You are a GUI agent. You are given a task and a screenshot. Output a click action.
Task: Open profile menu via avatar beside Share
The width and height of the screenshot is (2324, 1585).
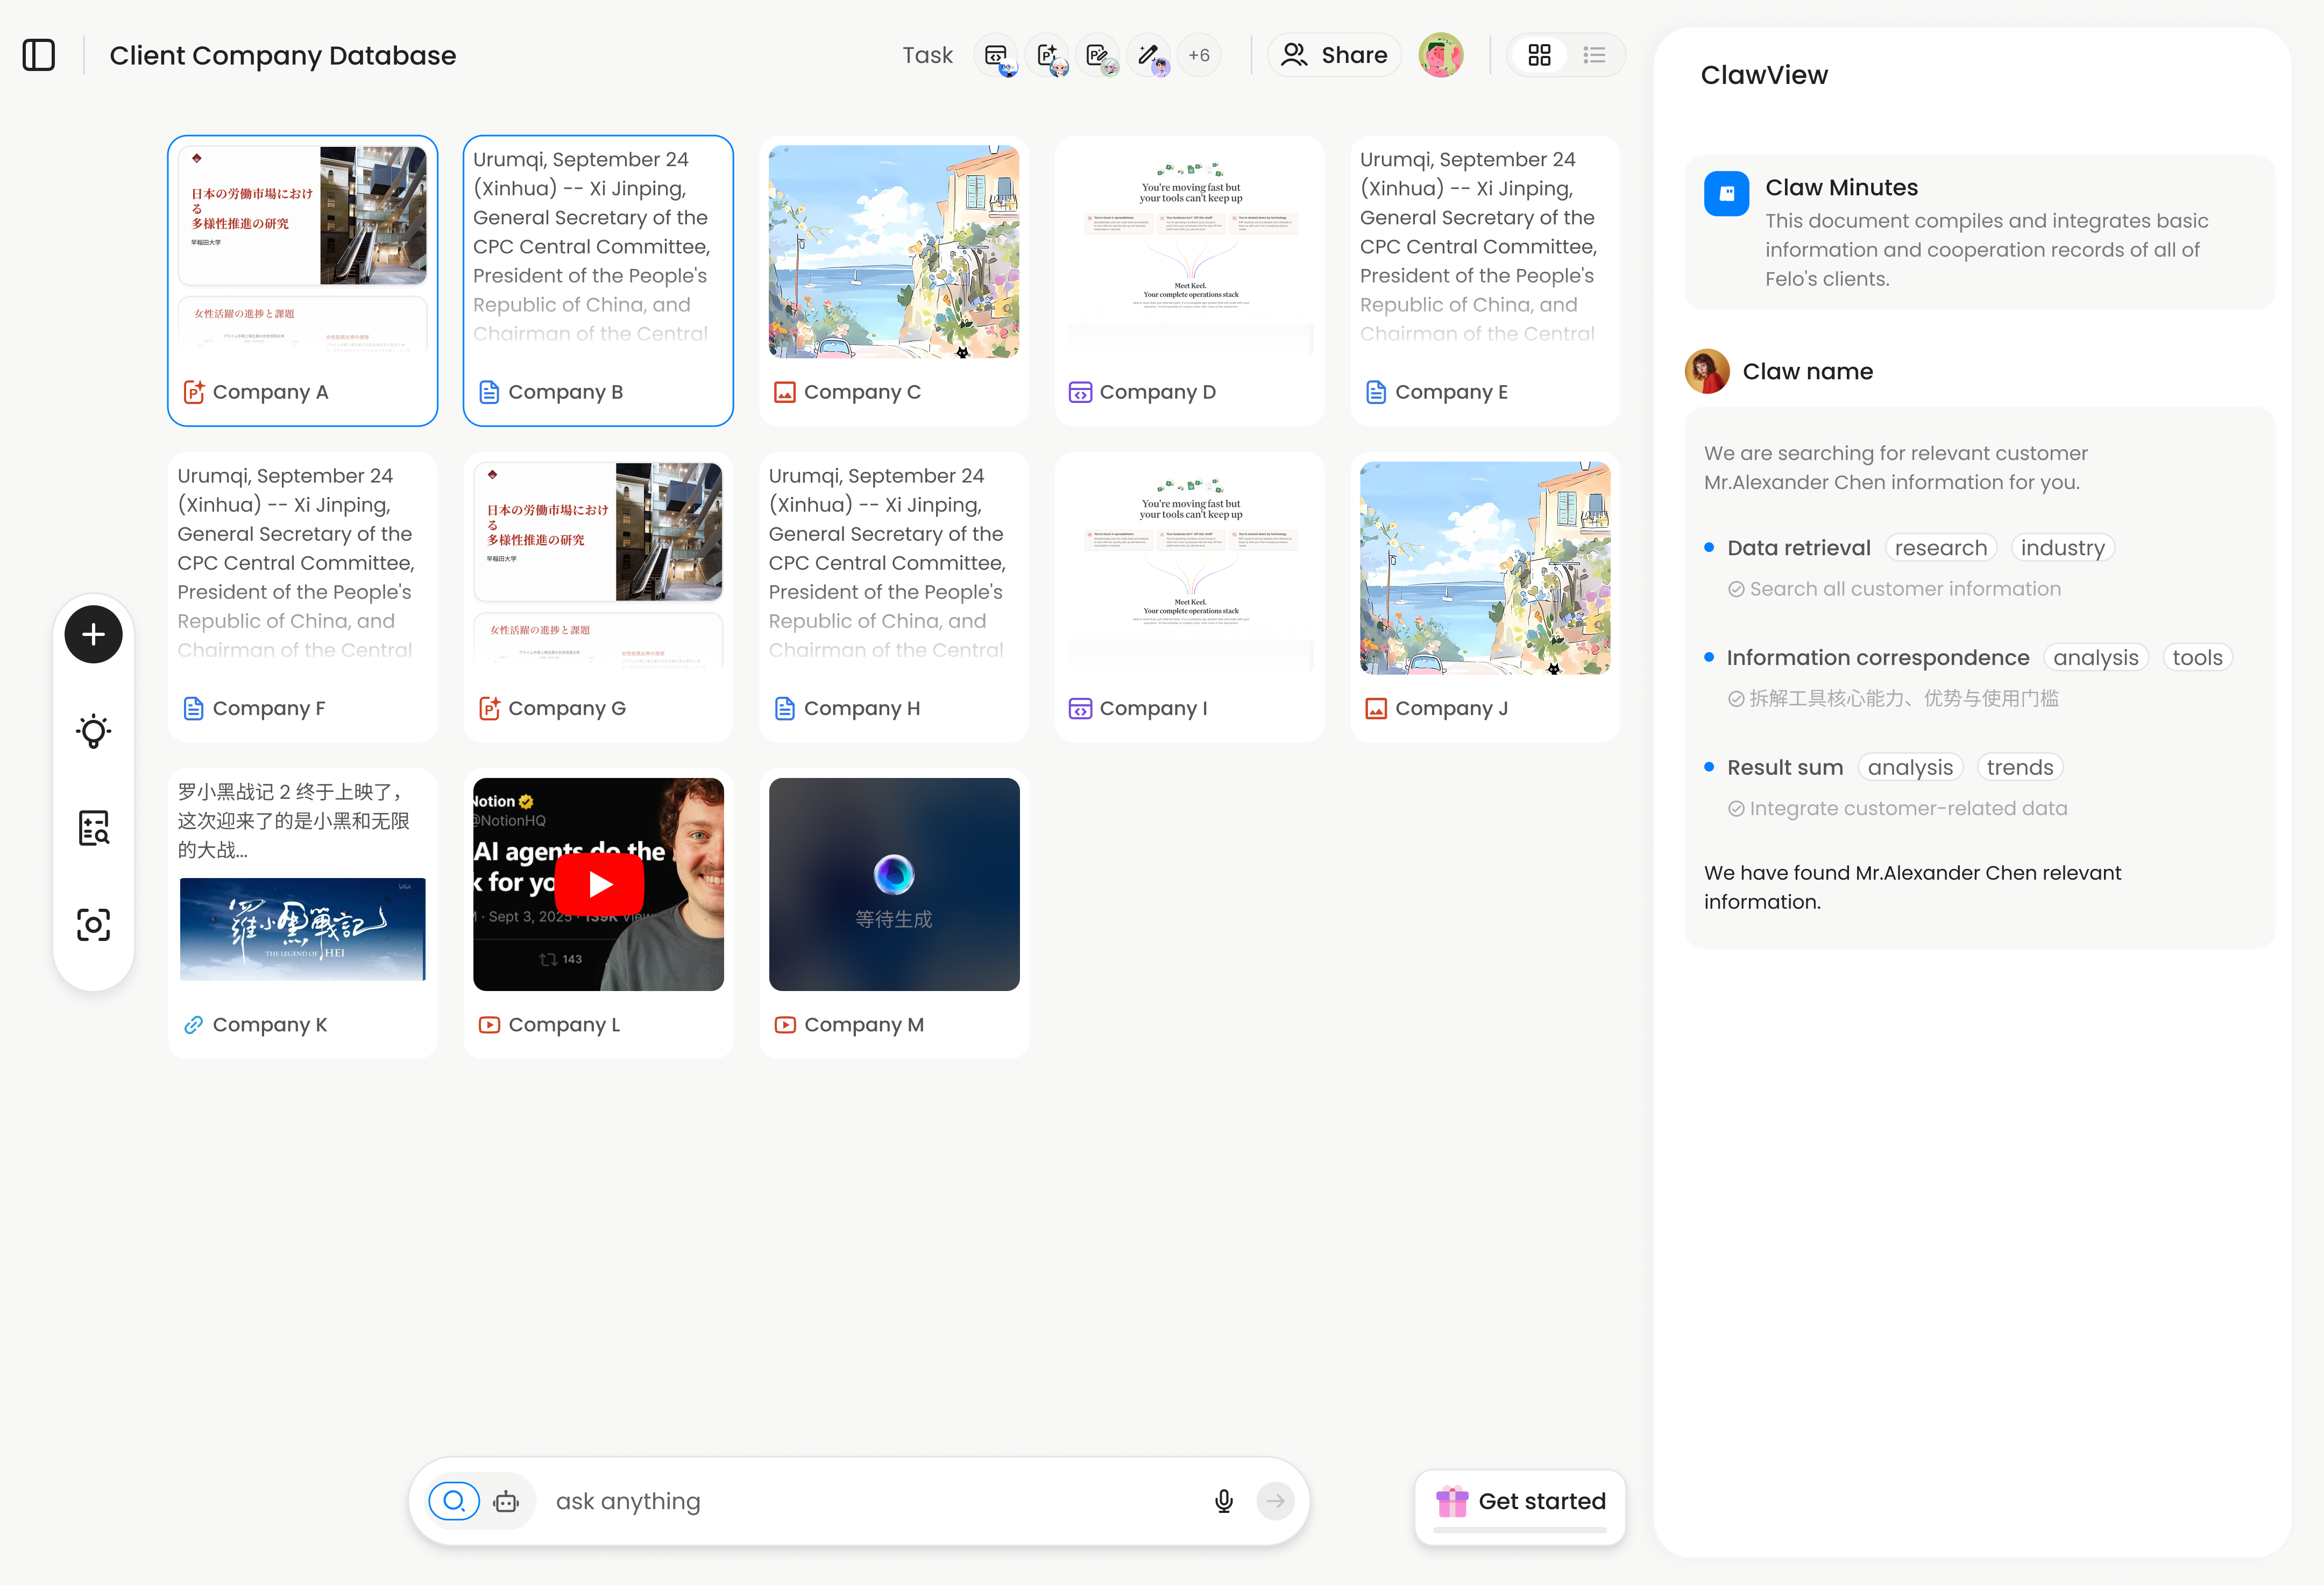pyautogui.click(x=1440, y=55)
